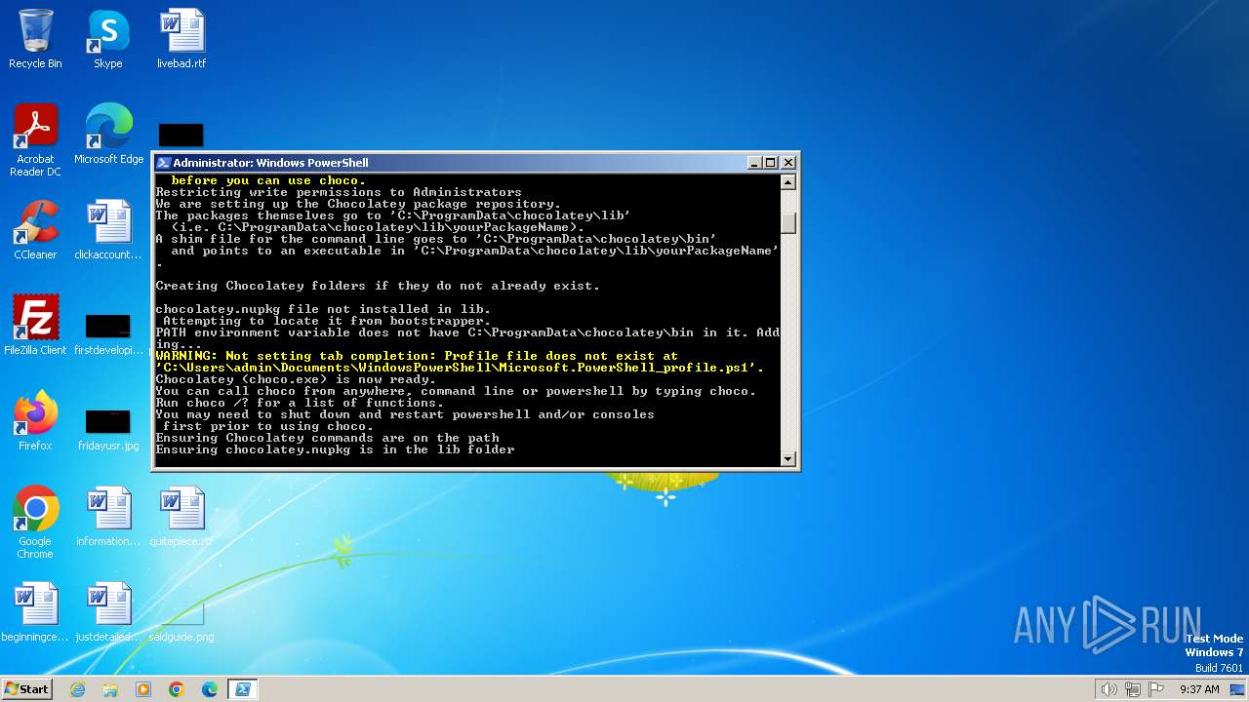Open the volume control in system tray
Image resolution: width=1249 pixels, height=702 pixels.
[x=1108, y=689]
